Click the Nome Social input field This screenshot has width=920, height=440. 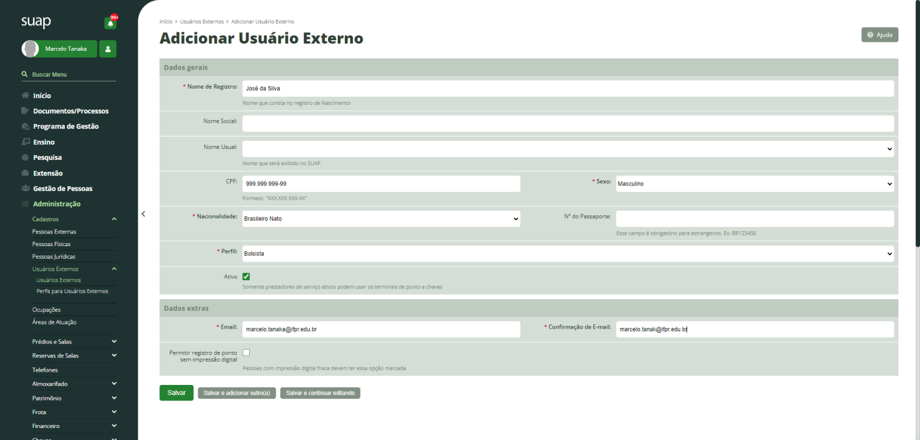pyautogui.click(x=567, y=123)
